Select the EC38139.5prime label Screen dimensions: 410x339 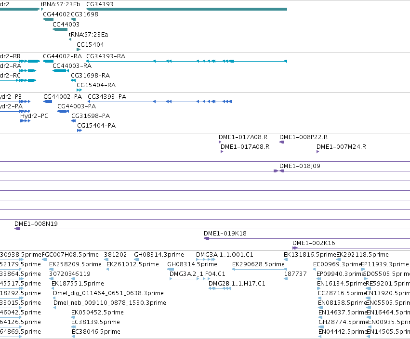click(x=96, y=323)
